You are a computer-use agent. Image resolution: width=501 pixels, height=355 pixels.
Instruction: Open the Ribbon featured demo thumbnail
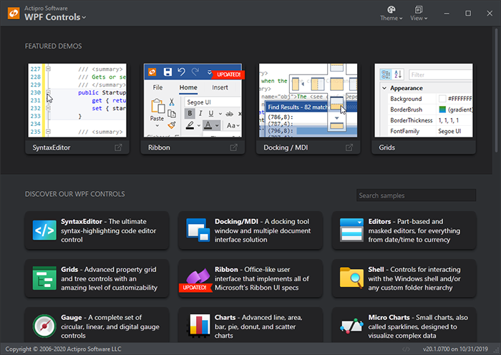[x=193, y=100]
